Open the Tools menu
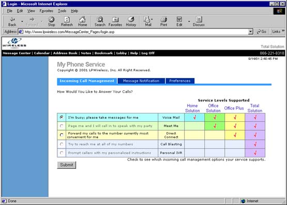The image size is (287, 205). [62, 11]
